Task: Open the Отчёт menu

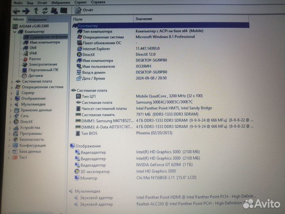Action: click(x=42, y=3)
